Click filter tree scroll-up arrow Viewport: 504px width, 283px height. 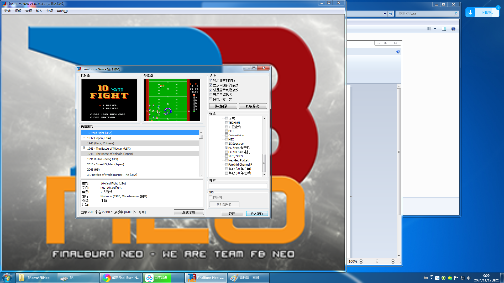[264, 119]
